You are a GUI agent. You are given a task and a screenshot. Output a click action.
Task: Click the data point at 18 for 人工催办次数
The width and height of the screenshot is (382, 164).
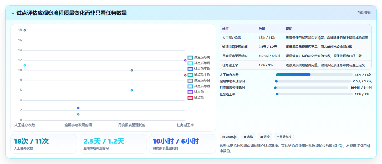(x=25, y=30)
